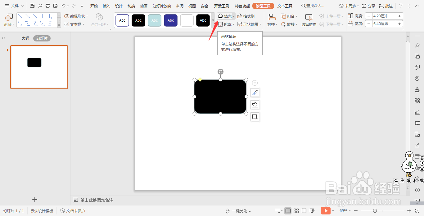Select white Abc style with blue outline

[122, 20]
